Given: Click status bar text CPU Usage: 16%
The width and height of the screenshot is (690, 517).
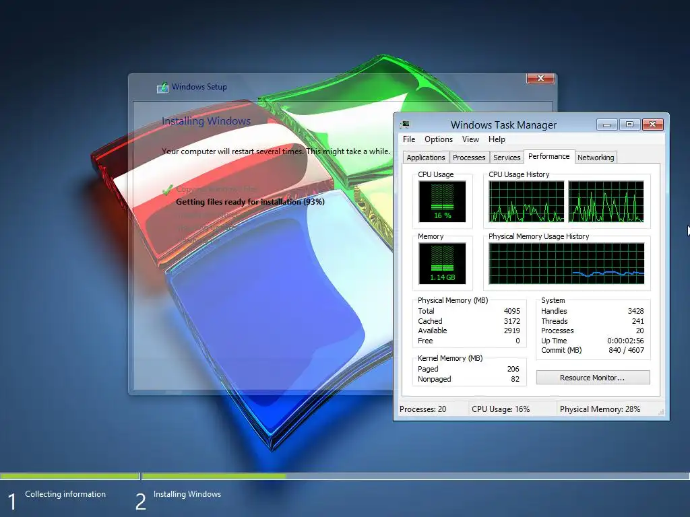Looking at the screenshot, I should pos(501,409).
